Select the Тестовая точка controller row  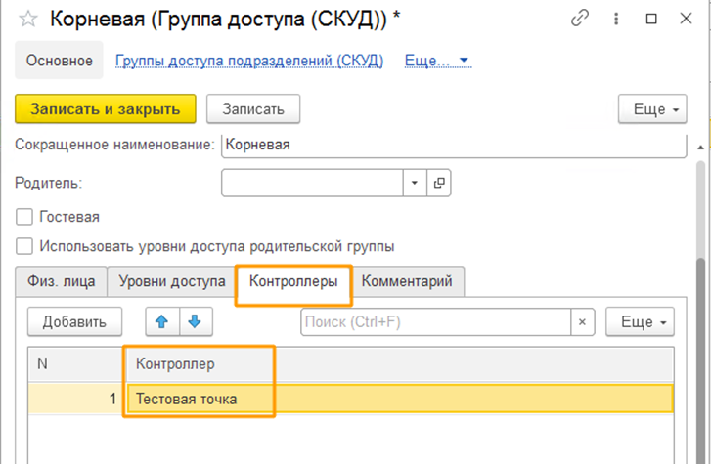[x=391, y=399]
